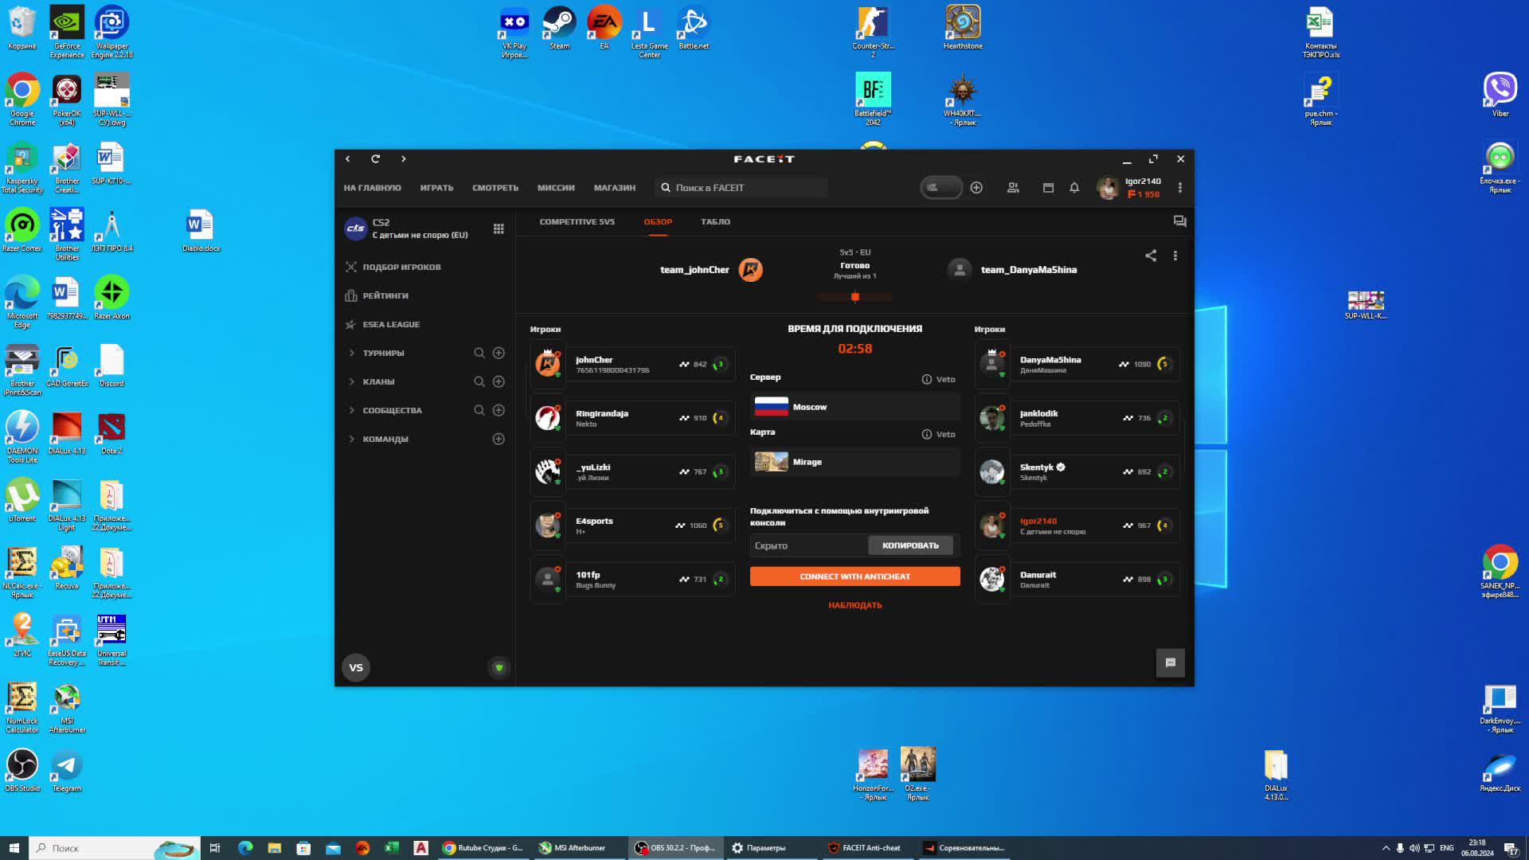Screen dimensions: 1529x860
Task: Open OBS from the Windows taskbar
Action: click(675, 848)
